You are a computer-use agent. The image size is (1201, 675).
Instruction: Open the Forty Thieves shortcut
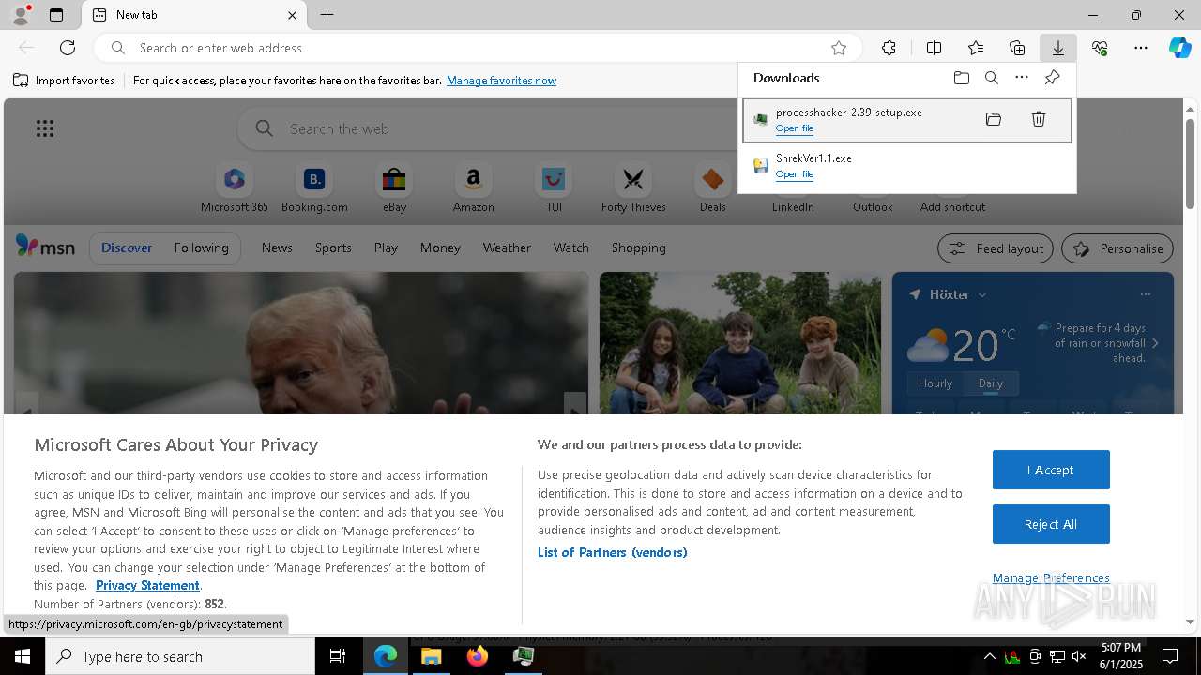click(x=633, y=188)
